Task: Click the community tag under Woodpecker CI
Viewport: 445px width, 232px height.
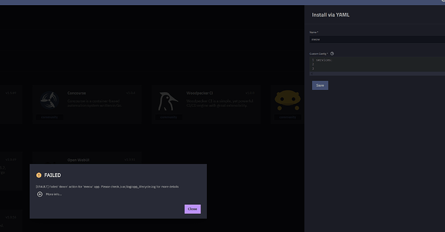Action: coord(168,117)
